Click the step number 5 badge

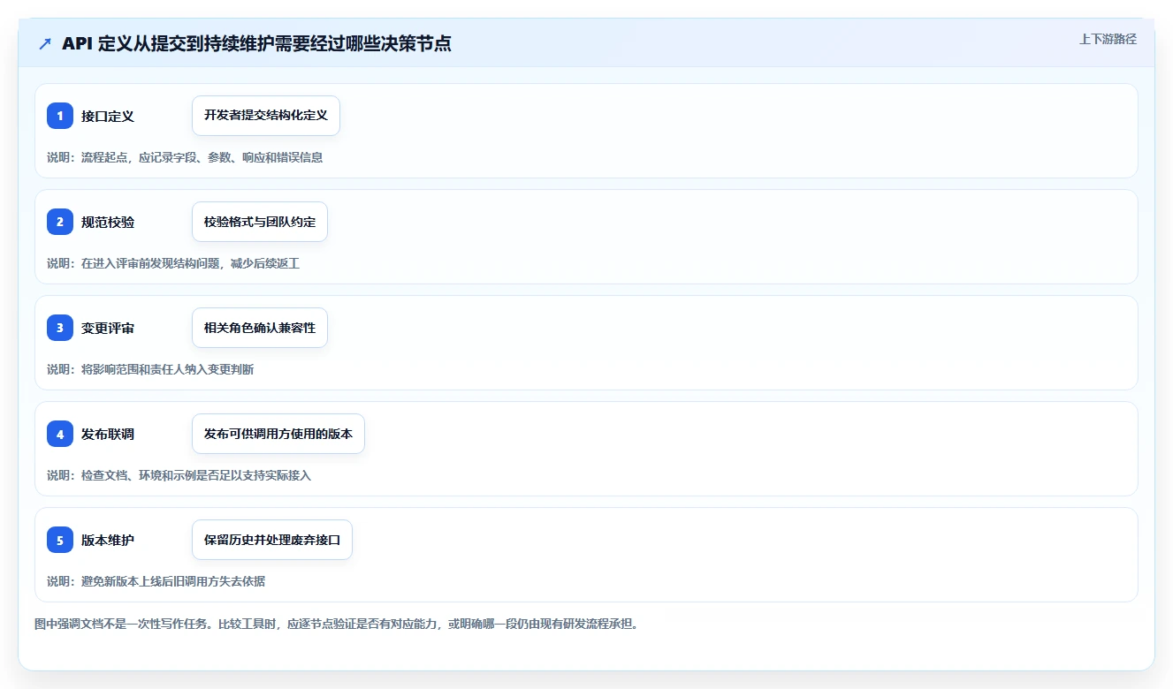pyautogui.click(x=60, y=540)
